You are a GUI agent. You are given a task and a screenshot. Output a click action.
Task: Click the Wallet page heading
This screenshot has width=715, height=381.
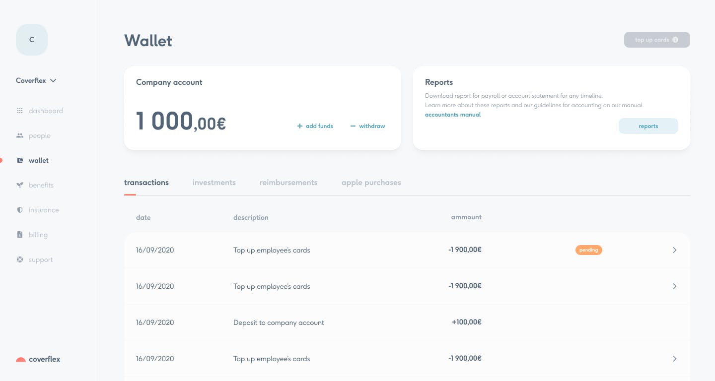coord(148,40)
